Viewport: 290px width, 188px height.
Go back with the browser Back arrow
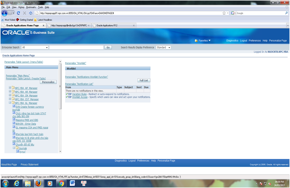[4, 13]
